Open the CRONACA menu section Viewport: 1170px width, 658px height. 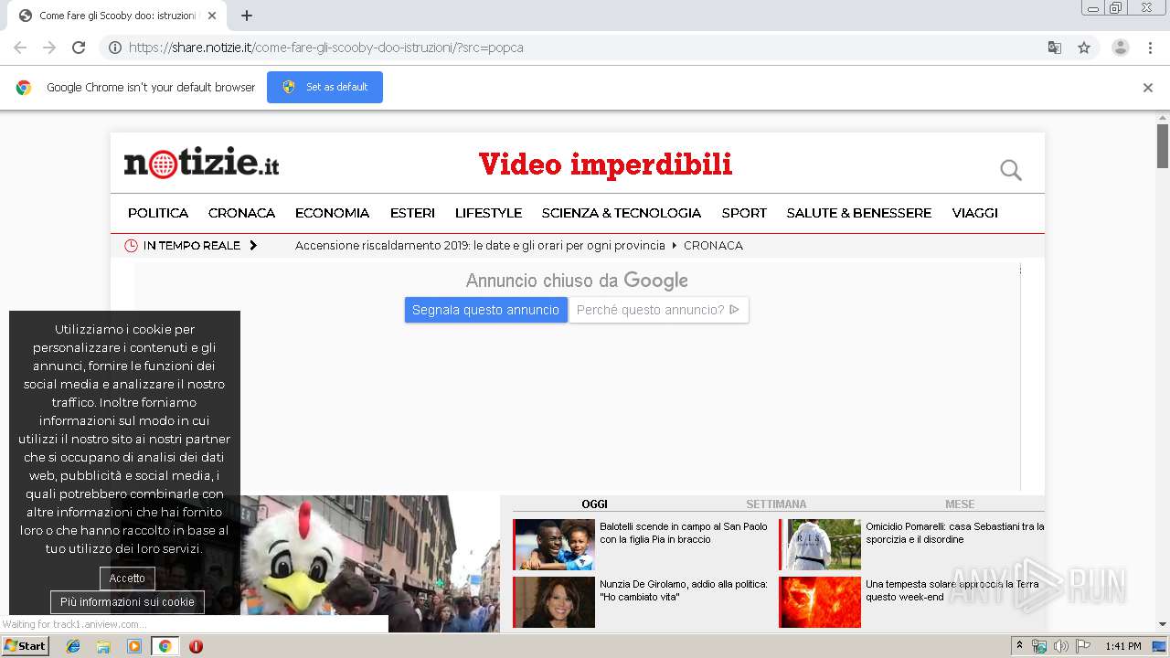[241, 213]
